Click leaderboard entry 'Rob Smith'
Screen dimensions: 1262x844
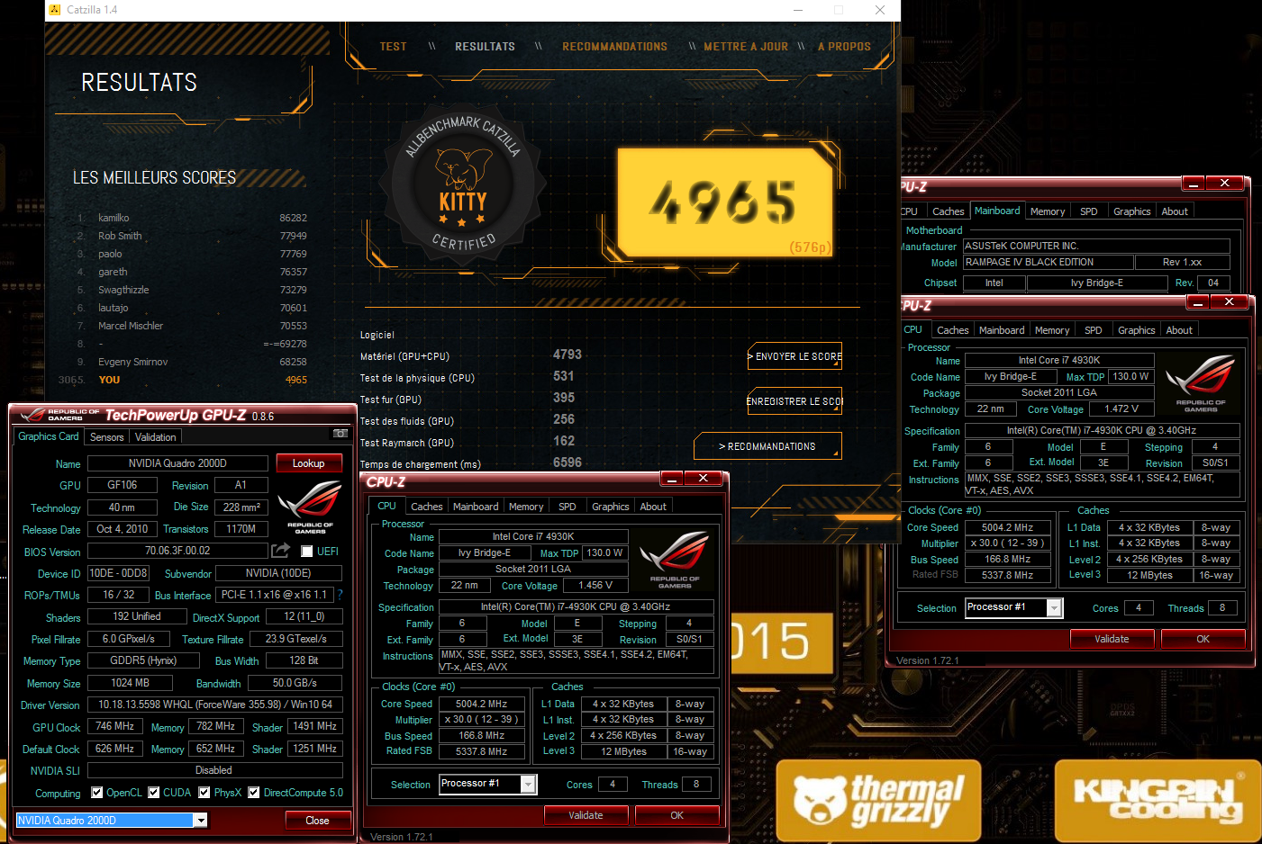pos(120,236)
